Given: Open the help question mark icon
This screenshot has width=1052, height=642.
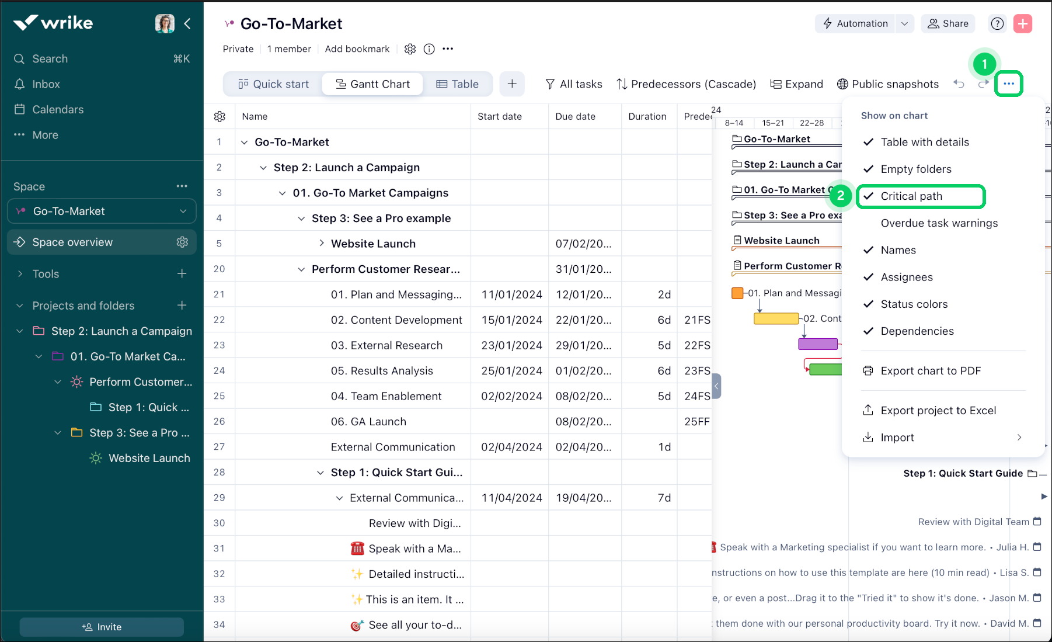Looking at the screenshot, I should click(997, 23).
